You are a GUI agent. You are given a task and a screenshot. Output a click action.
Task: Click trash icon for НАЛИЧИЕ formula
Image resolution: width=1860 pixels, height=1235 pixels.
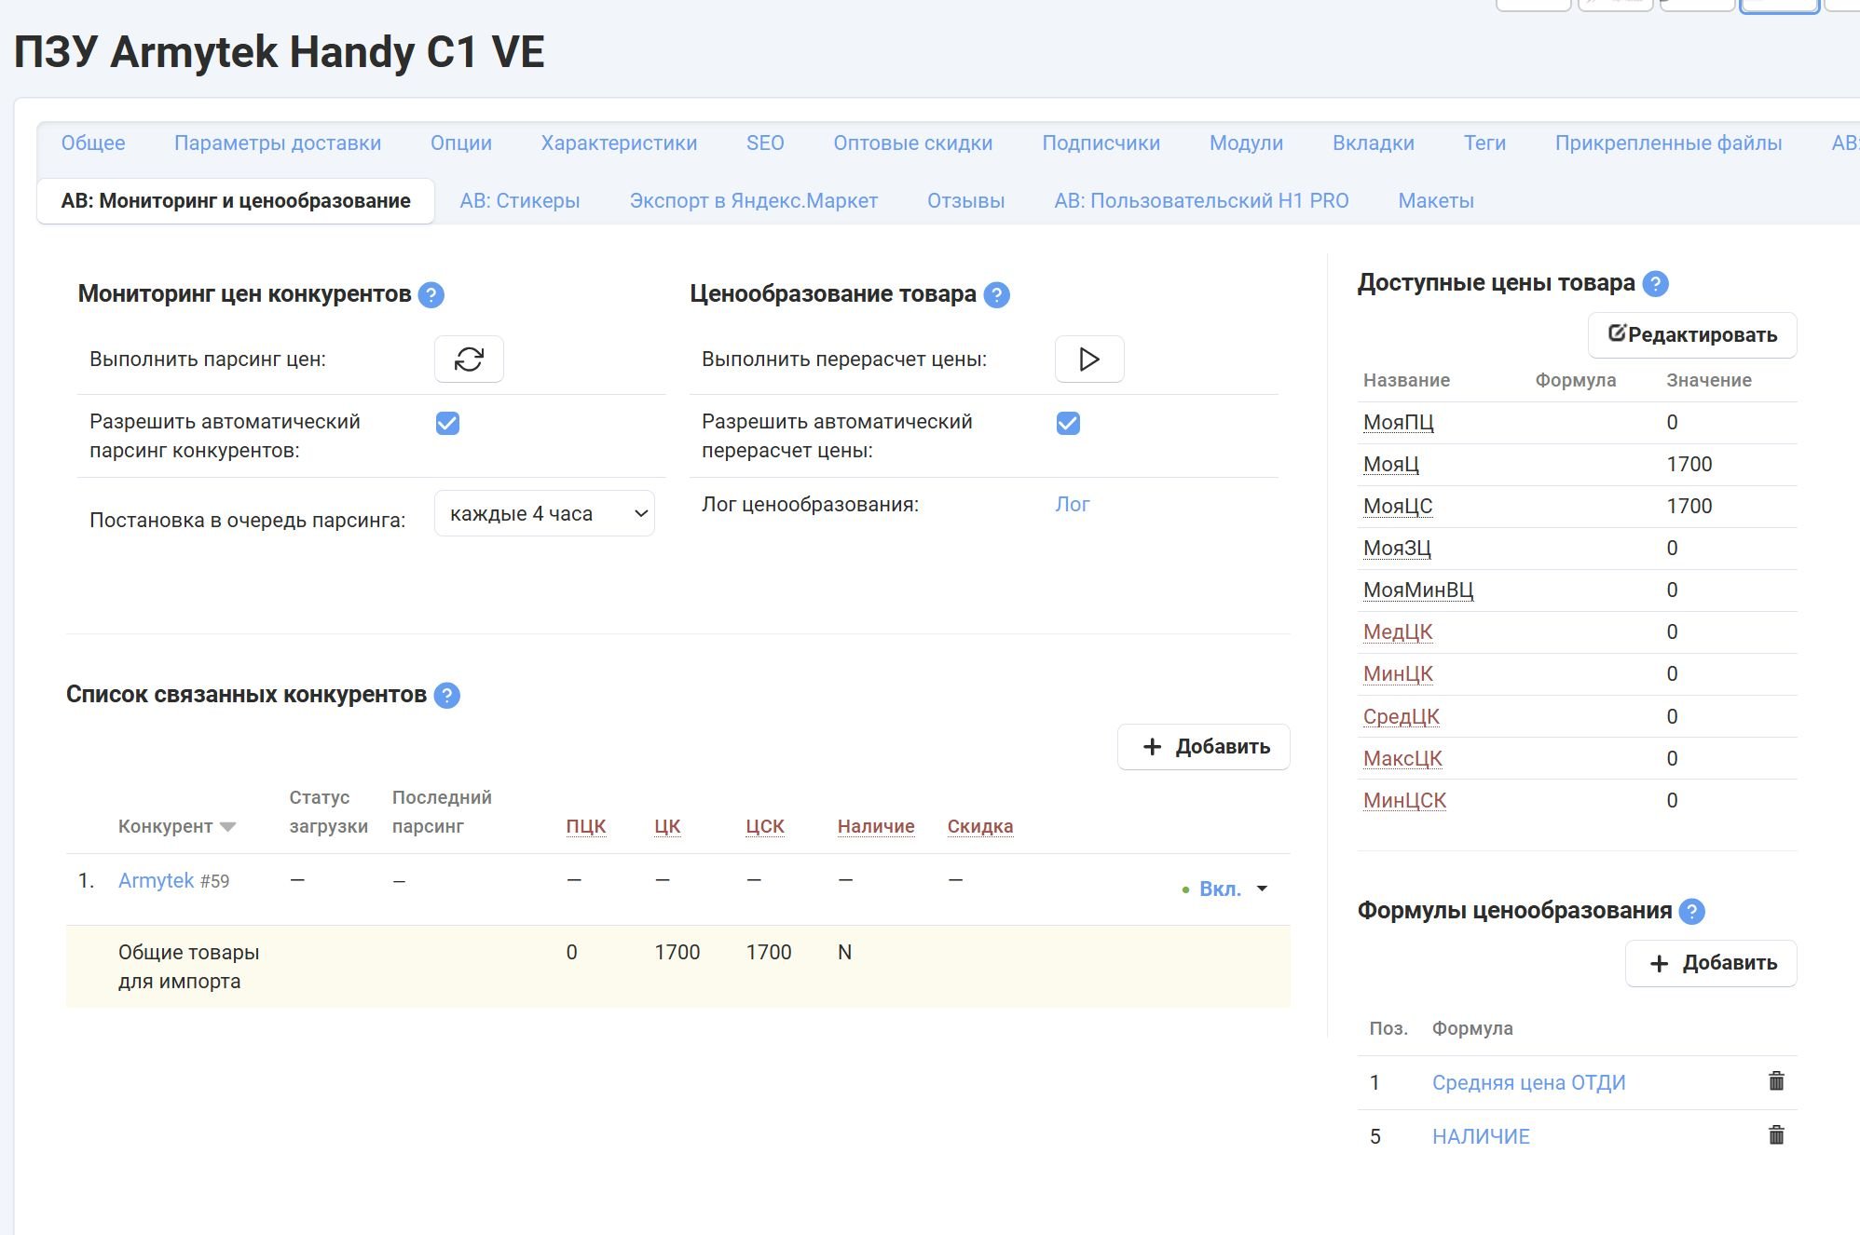[x=1776, y=1135]
